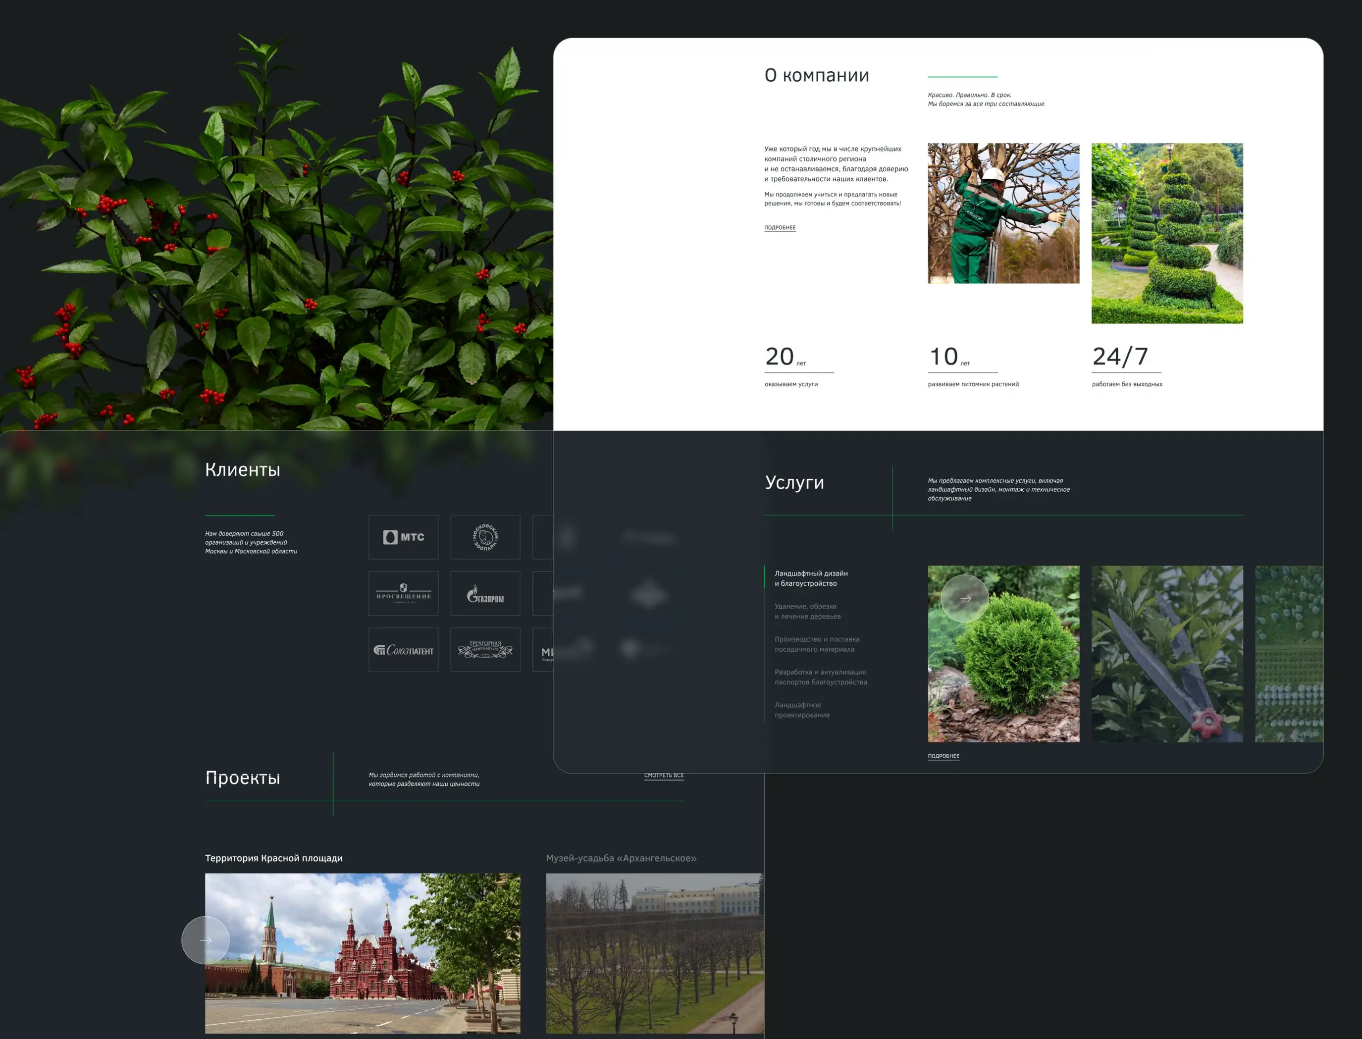
Task: Click the MTS client logo tile
Action: pyautogui.click(x=403, y=537)
